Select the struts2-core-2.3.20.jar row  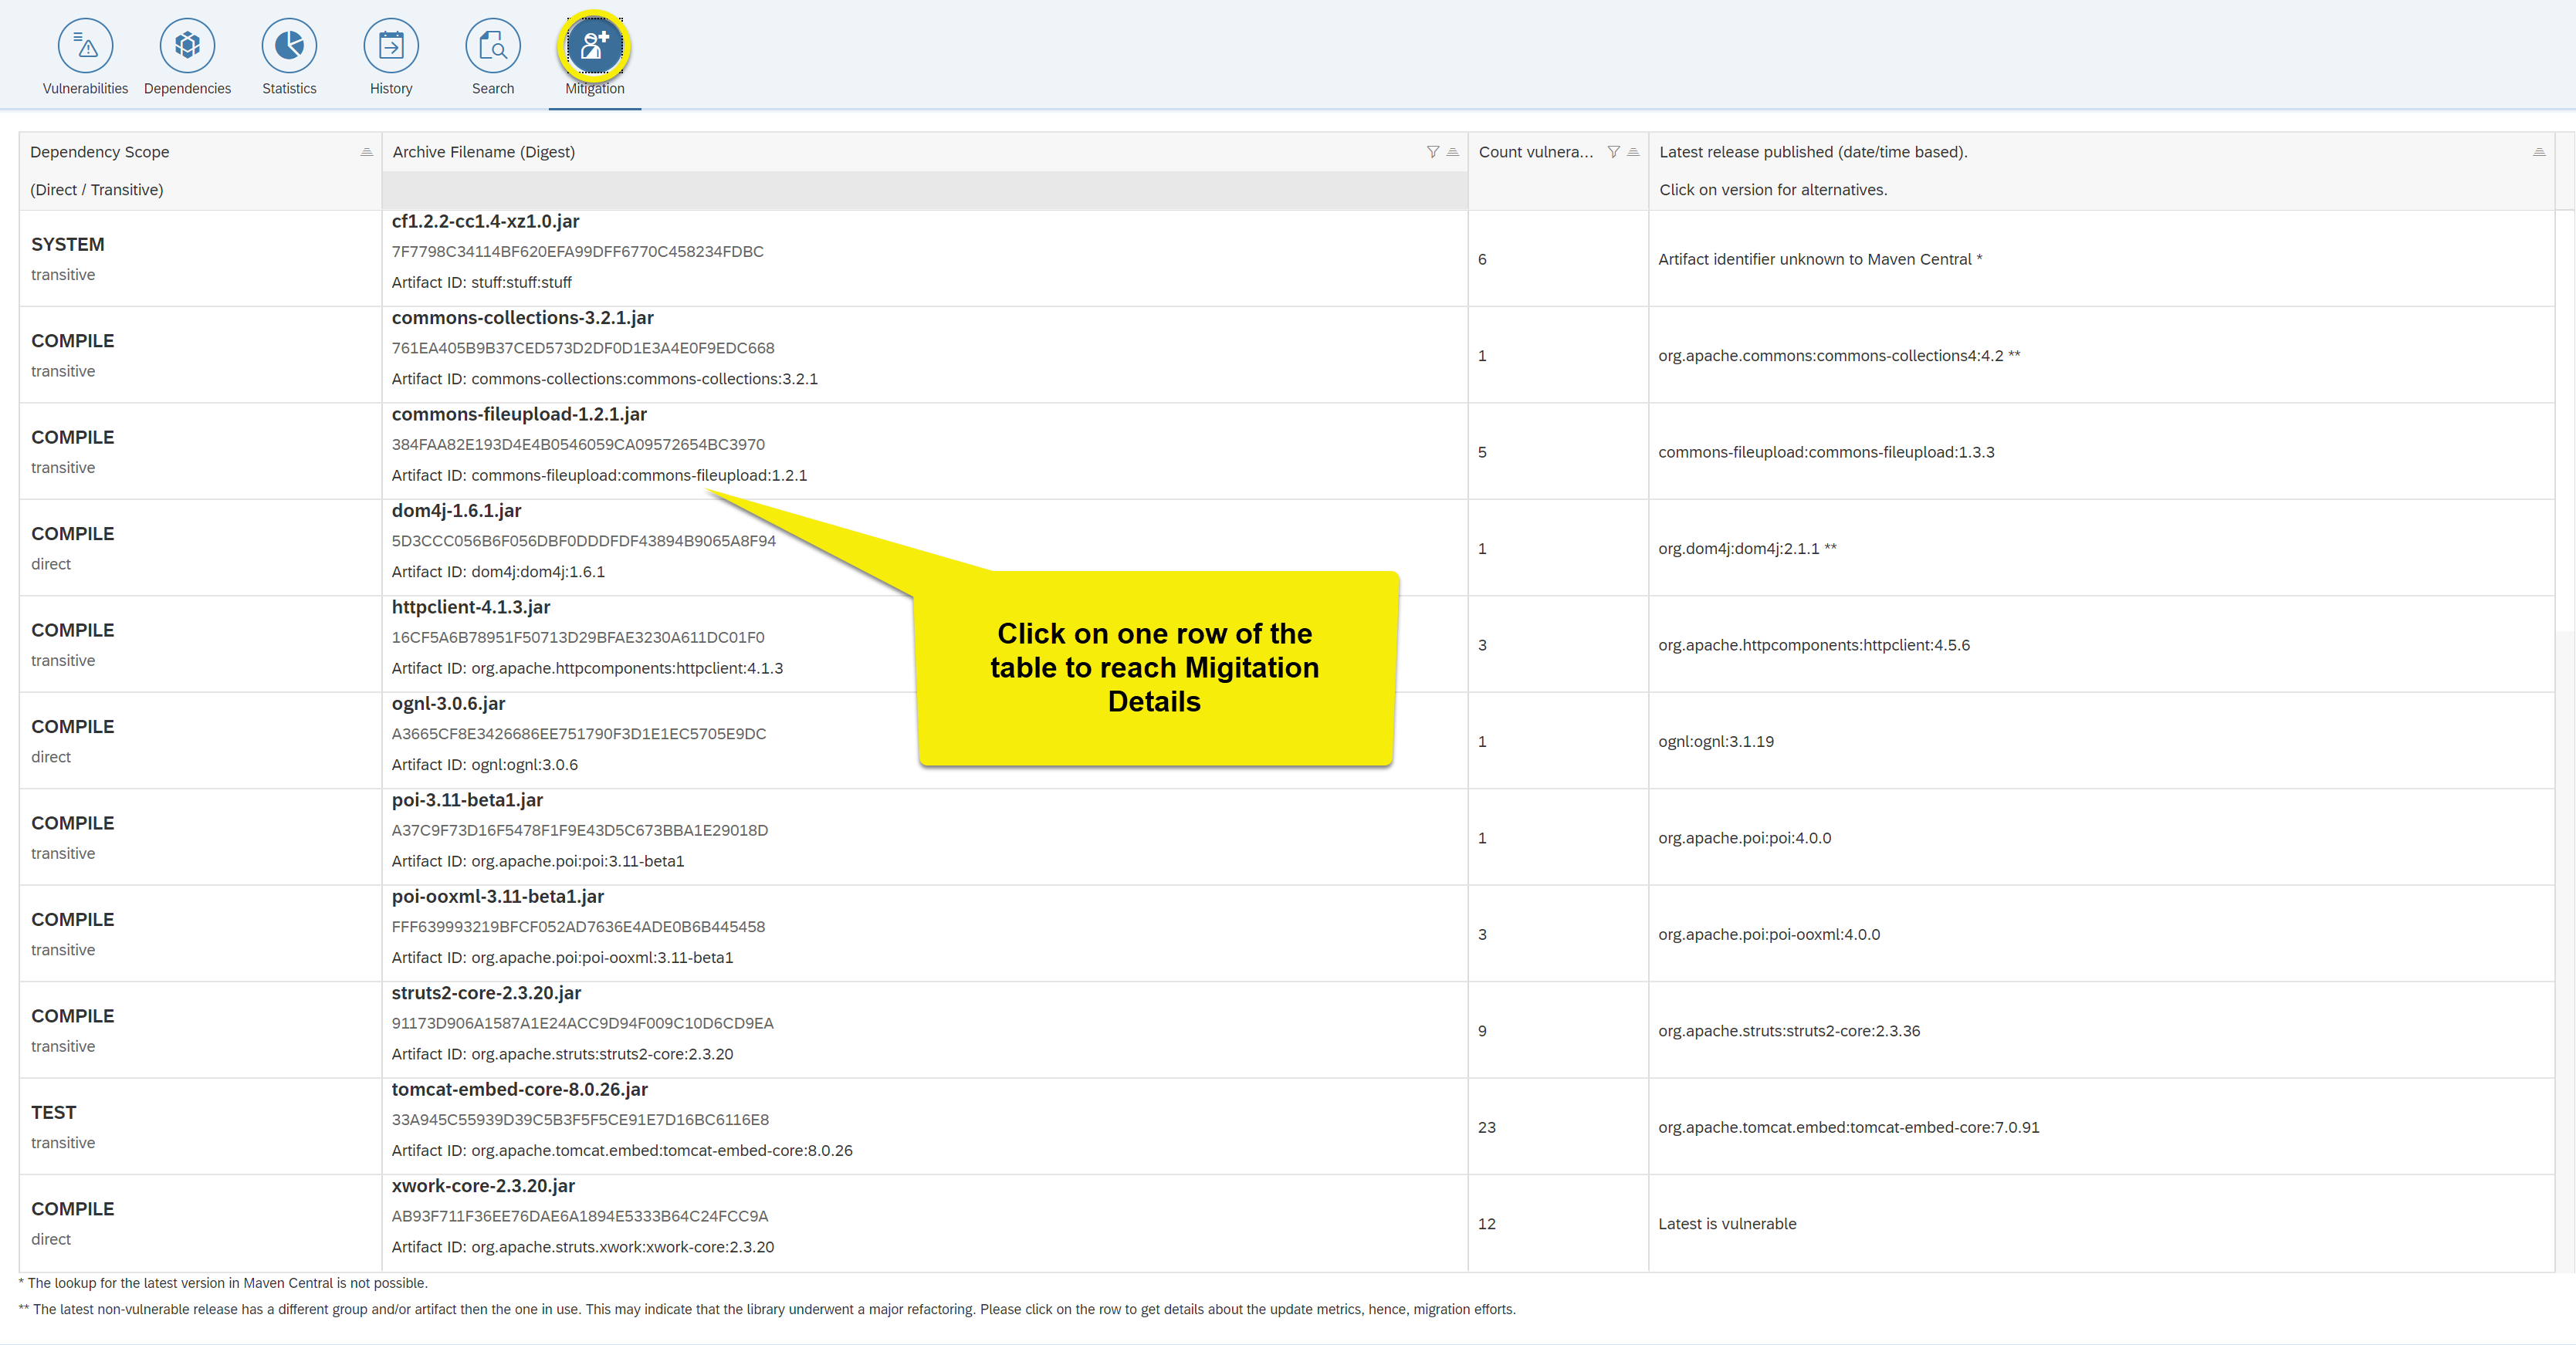click(x=486, y=993)
